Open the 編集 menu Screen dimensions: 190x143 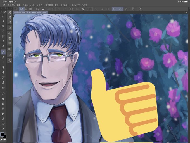(x=19, y=5)
